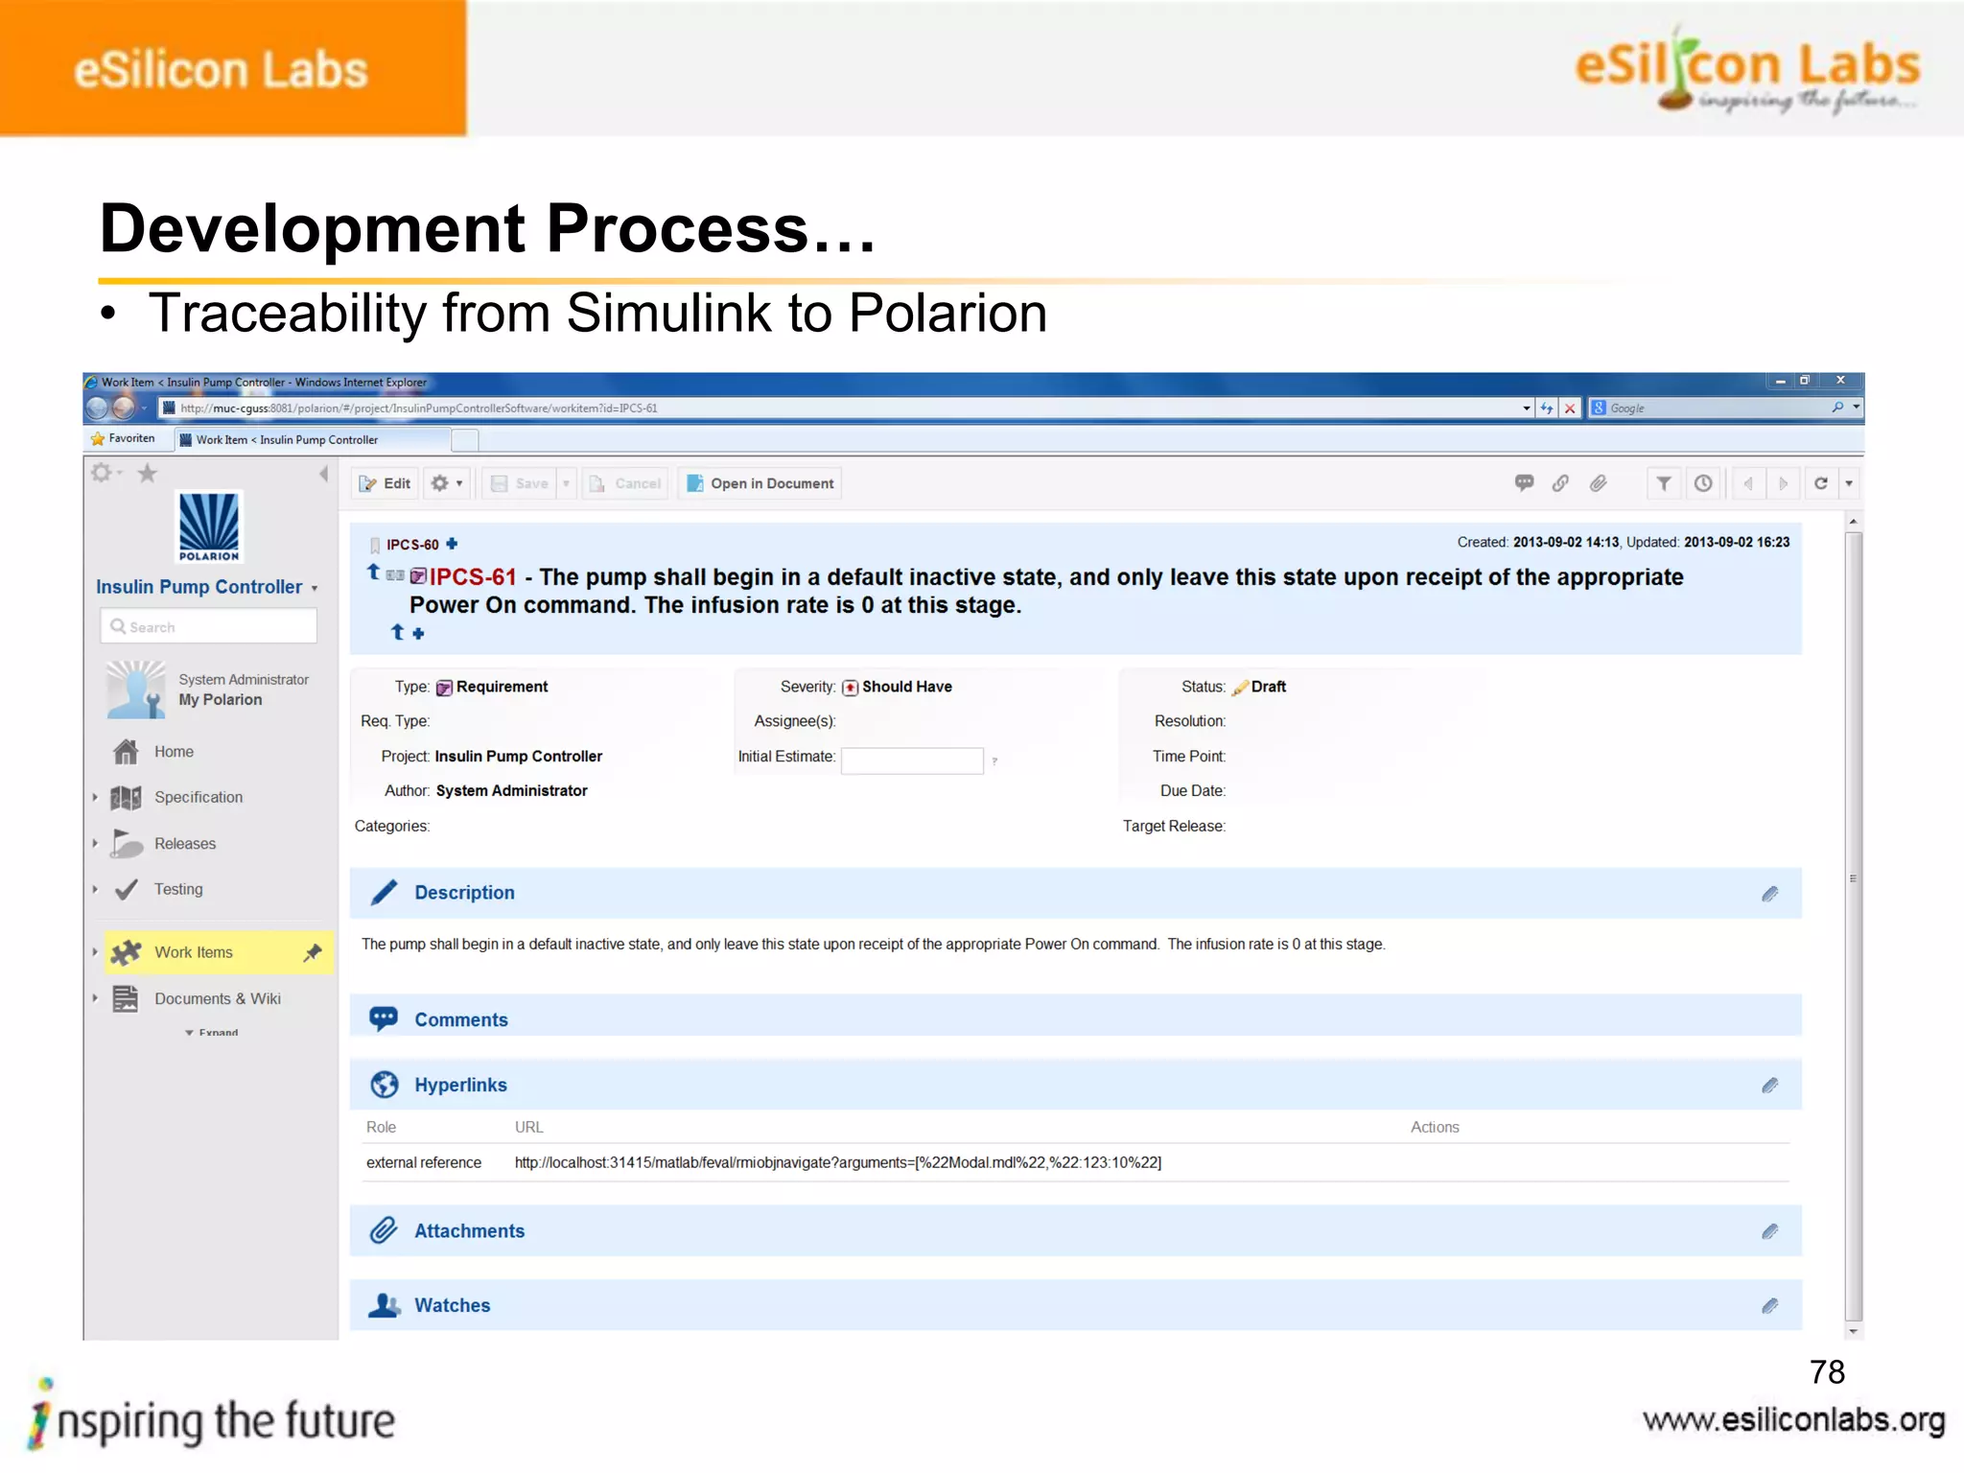1964x1473 pixels.
Task: Click the filter funnel icon
Action: point(1664,483)
